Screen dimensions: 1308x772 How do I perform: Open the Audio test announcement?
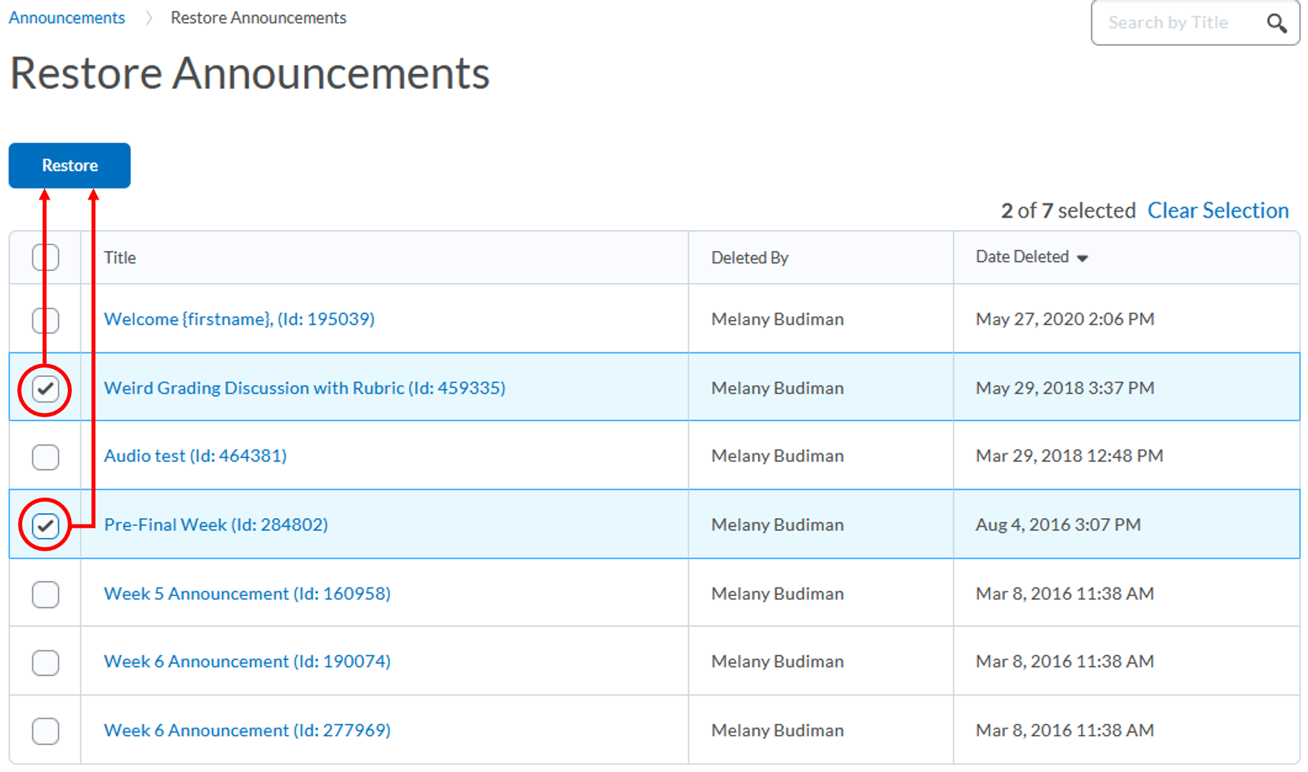point(195,457)
